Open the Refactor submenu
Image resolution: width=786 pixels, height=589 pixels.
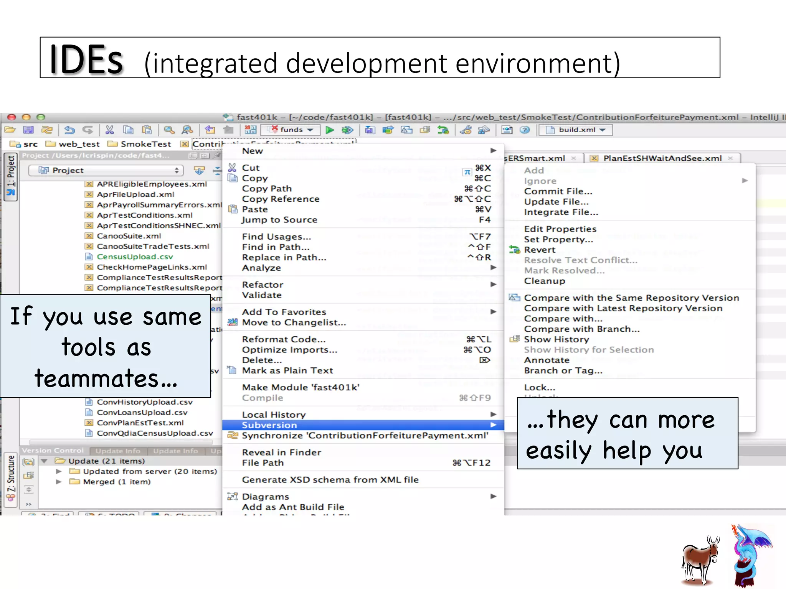coord(363,285)
